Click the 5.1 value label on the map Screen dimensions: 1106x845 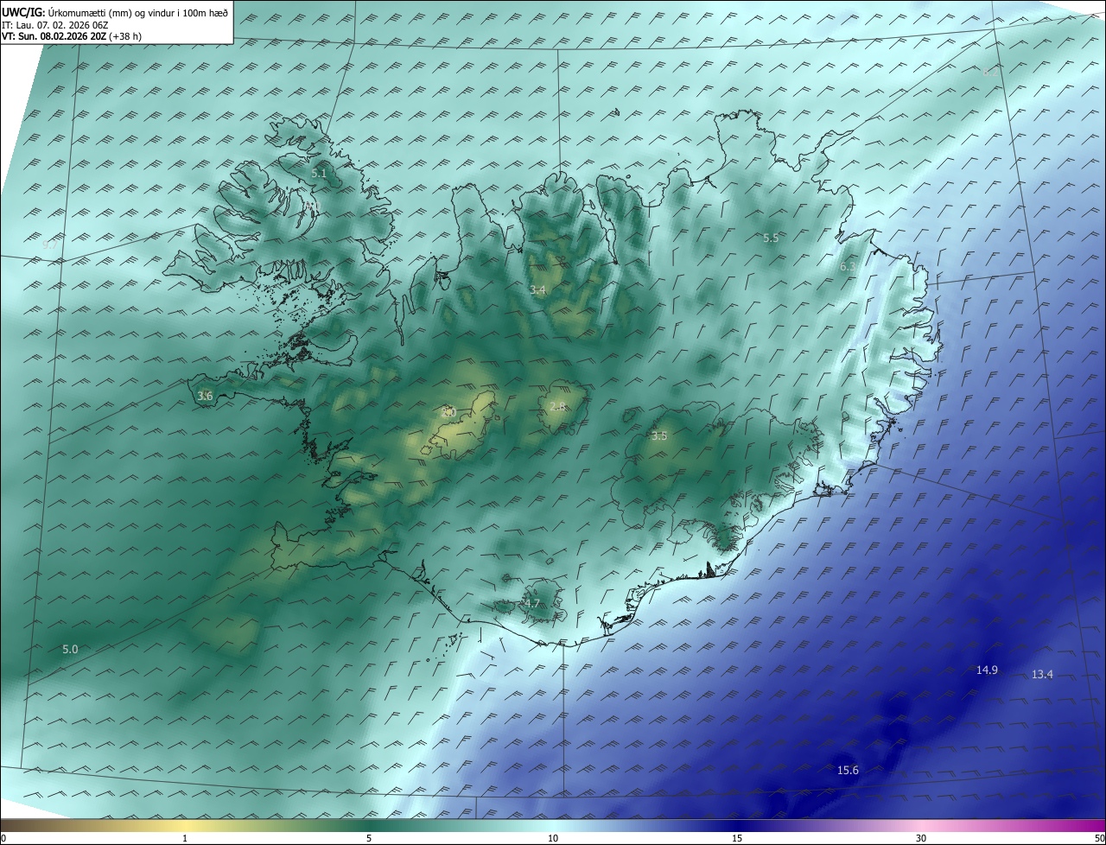pyautogui.click(x=319, y=174)
